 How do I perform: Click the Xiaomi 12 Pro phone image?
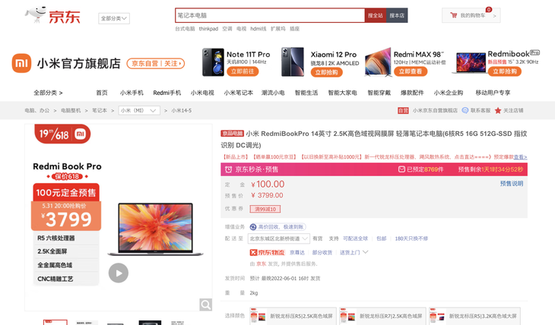click(293, 62)
